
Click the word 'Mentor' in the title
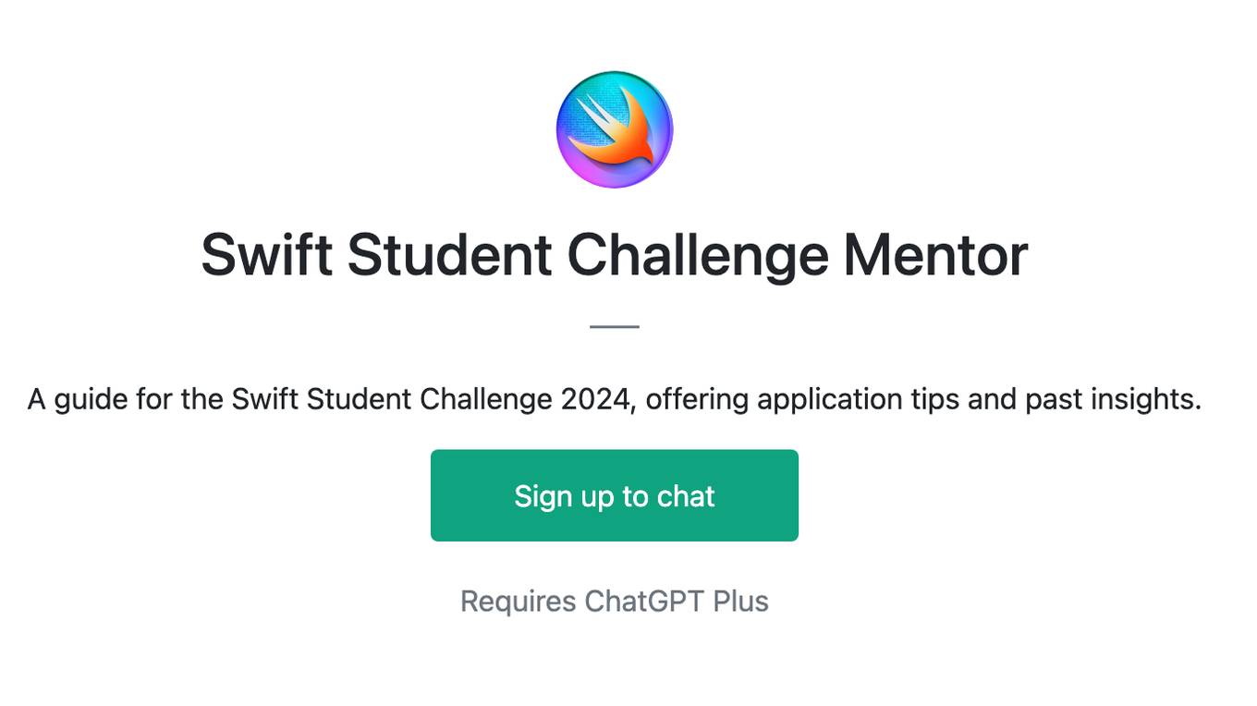(935, 254)
